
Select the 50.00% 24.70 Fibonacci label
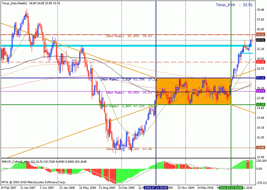coord(129,93)
